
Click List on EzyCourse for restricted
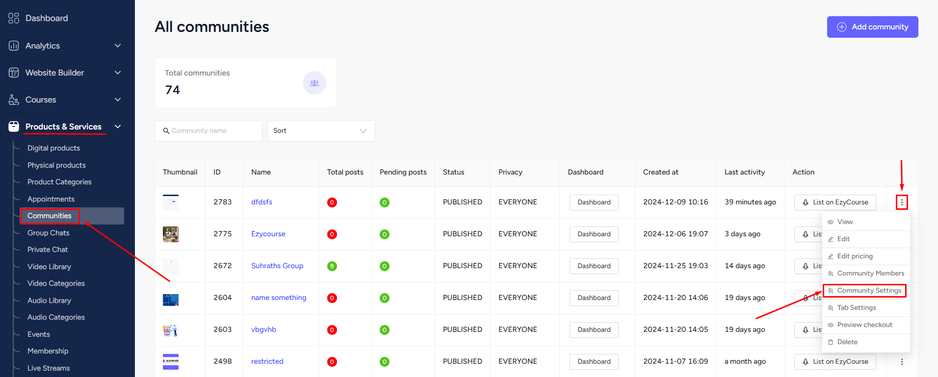(x=835, y=361)
